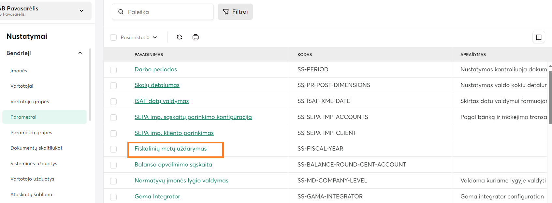Click the print icon
This screenshot has width=552, height=203.
pos(196,37)
